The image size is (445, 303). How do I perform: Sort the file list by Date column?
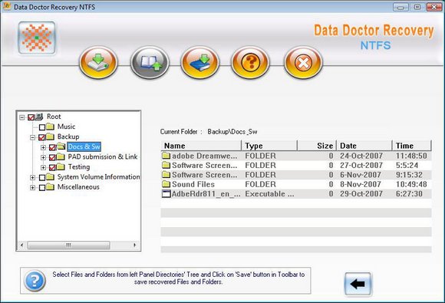tap(364, 146)
